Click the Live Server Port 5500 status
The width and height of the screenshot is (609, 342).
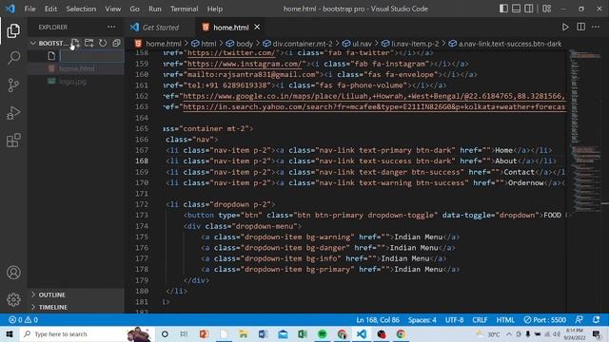[544, 320]
